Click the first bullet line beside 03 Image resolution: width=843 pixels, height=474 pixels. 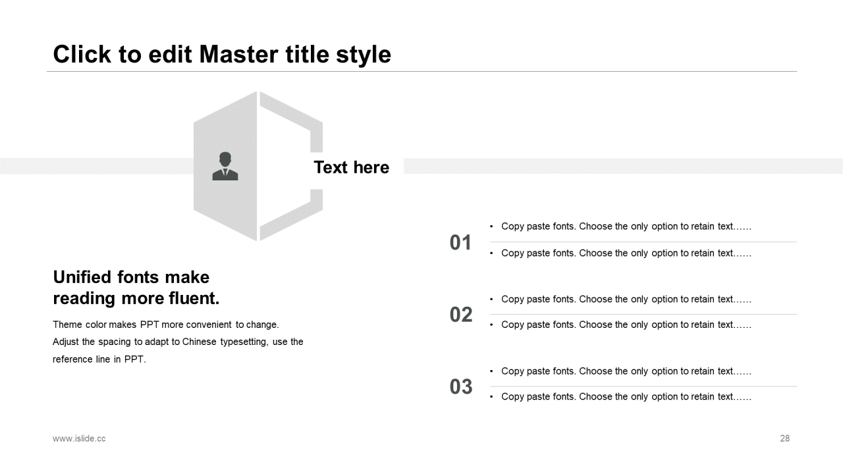(626, 371)
